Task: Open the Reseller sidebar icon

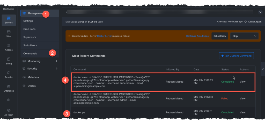Action: [x=9, y=73]
